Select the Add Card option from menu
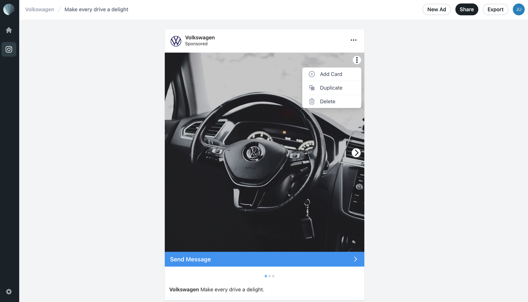Viewport: 528px width, 302px height. 331,74
